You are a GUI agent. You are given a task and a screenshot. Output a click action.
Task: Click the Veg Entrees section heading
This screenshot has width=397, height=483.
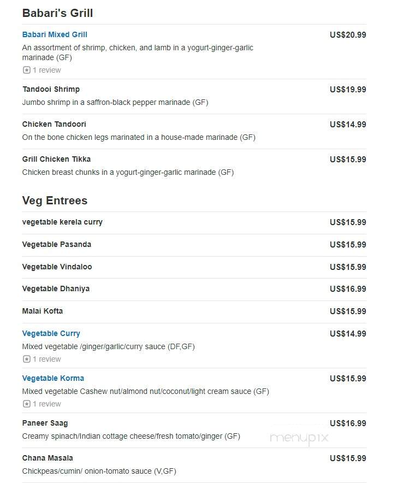(x=55, y=201)
